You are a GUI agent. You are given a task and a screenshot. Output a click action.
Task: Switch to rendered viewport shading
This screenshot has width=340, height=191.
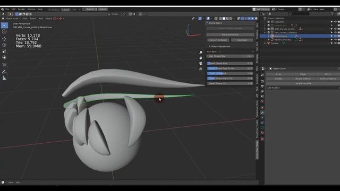coord(231,19)
